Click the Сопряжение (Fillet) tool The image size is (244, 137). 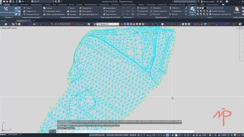point(175,11)
